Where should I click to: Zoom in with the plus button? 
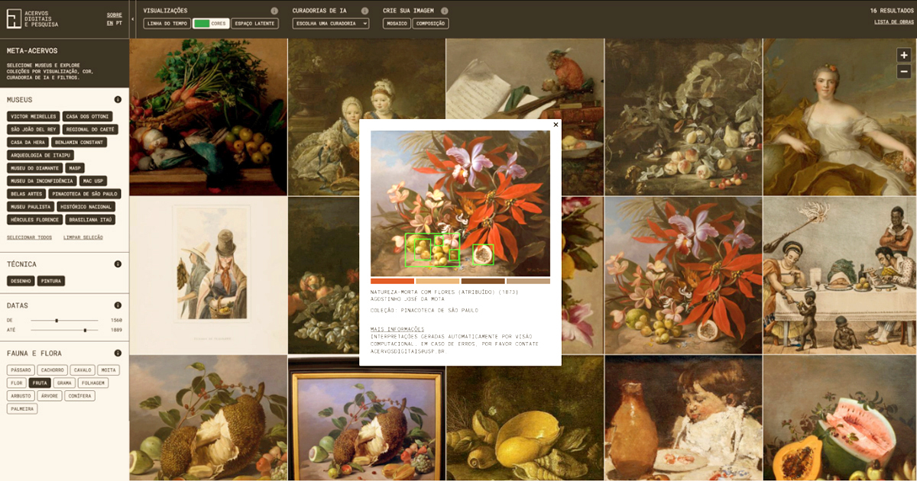tap(903, 55)
